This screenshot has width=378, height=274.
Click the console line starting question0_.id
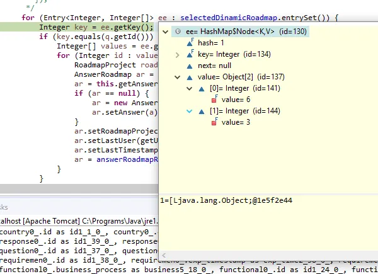pyautogui.click(x=79, y=251)
